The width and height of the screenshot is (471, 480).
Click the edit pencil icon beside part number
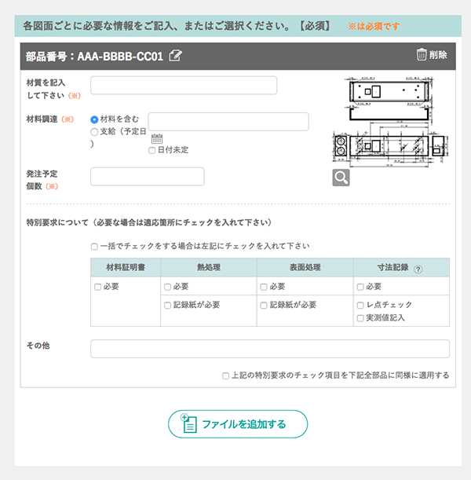pyautogui.click(x=175, y=55)
